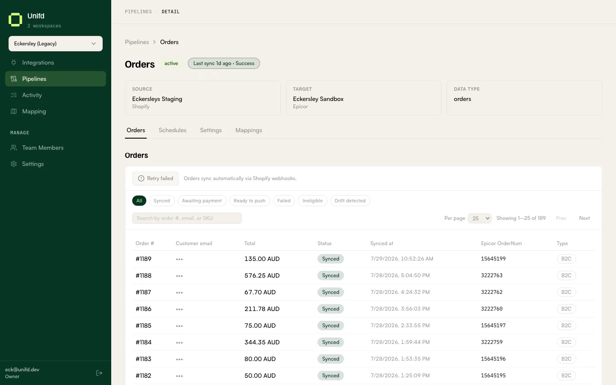This screenshot has height=385, width=616.
Task: Reveal customer email for order #1183
Action: click(x=179, y=359)
